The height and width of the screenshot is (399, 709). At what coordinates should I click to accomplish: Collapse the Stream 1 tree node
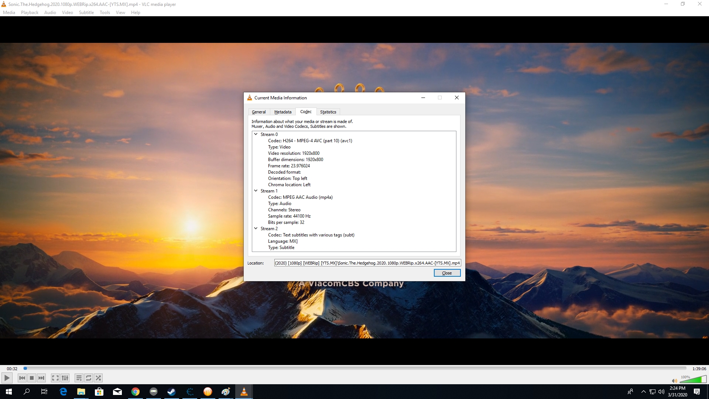256,191
